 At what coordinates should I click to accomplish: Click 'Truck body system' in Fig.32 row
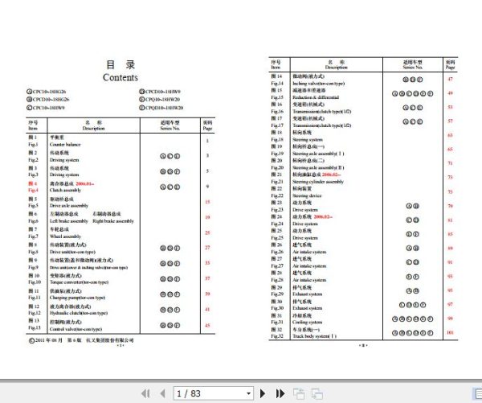pos(314,336)
